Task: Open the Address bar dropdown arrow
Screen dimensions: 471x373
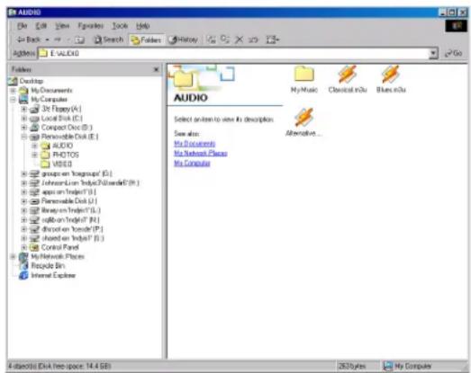Action: point(433,53)
